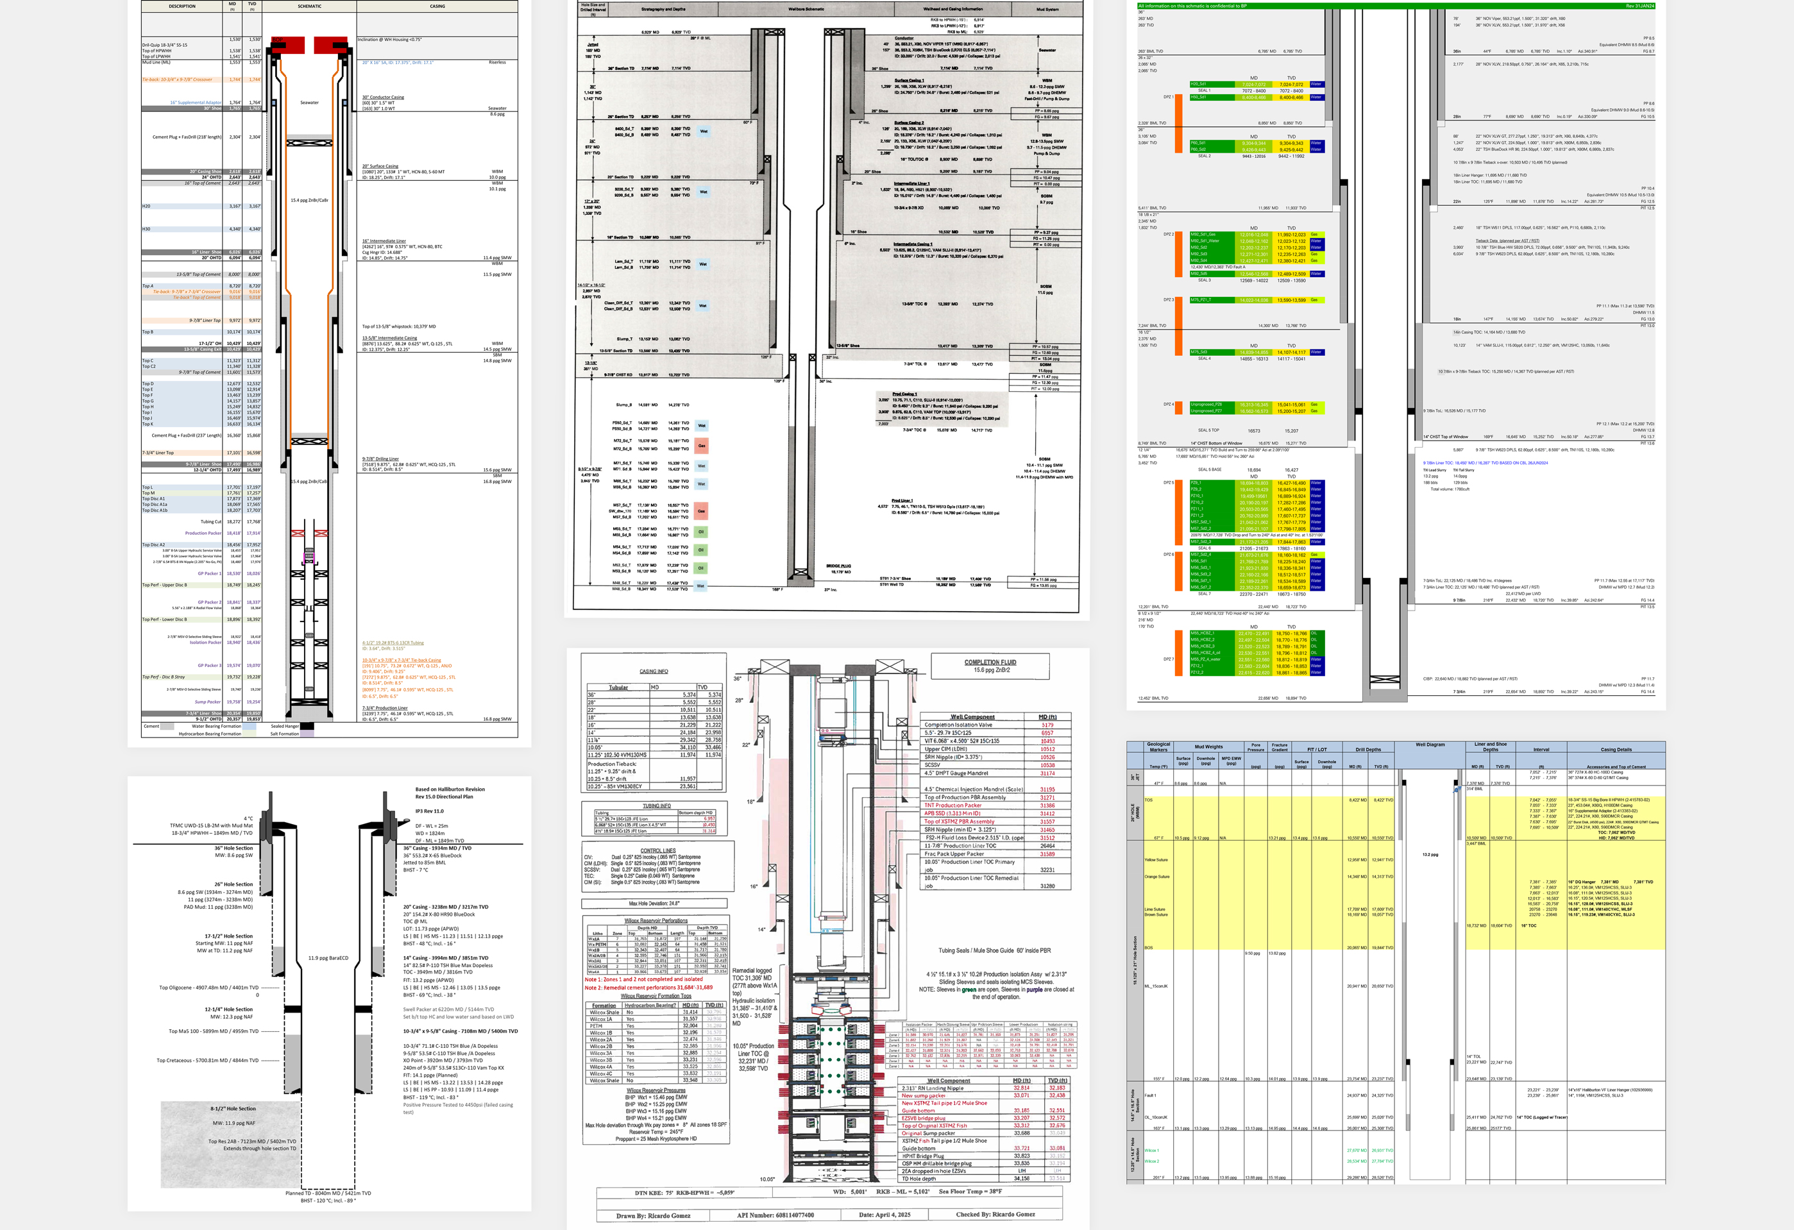Select the '13-5/8" Intermediate Casing' heading
Image resolution: width=1794 pixels, height=1230 pixels.
coord(389,337)
